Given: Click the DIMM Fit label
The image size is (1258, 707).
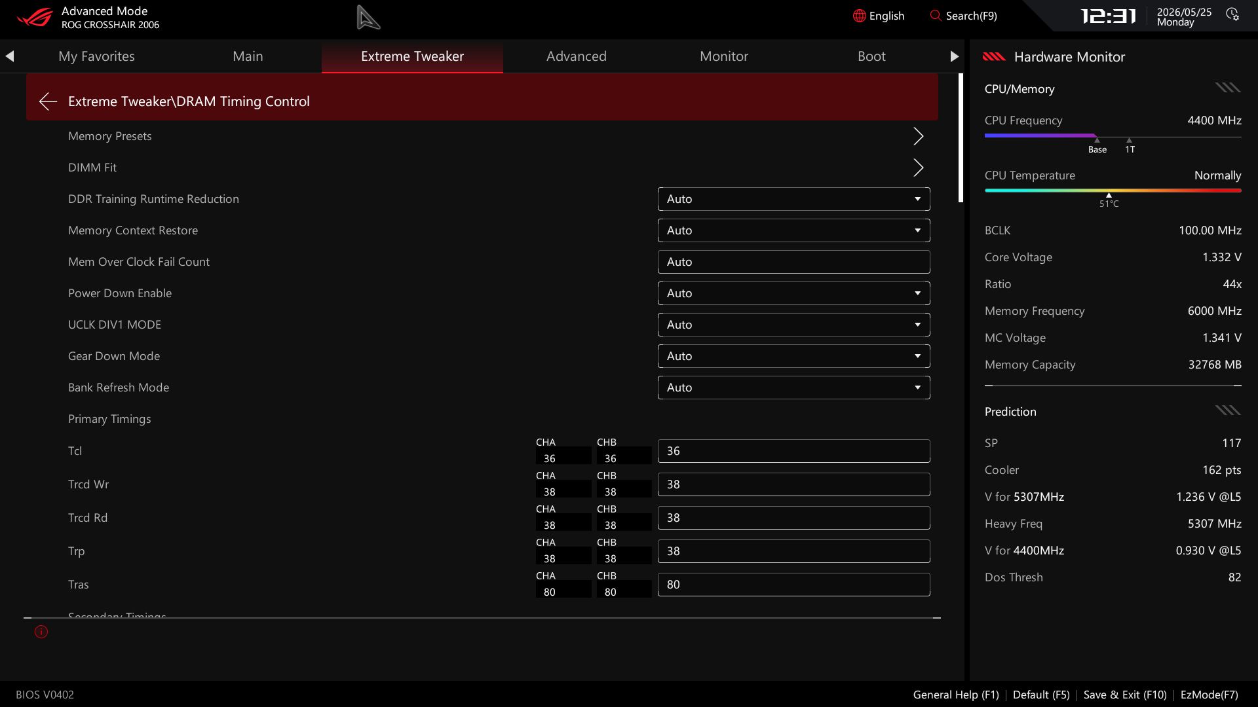Looking at the screenshot, I should coord(92,168).
